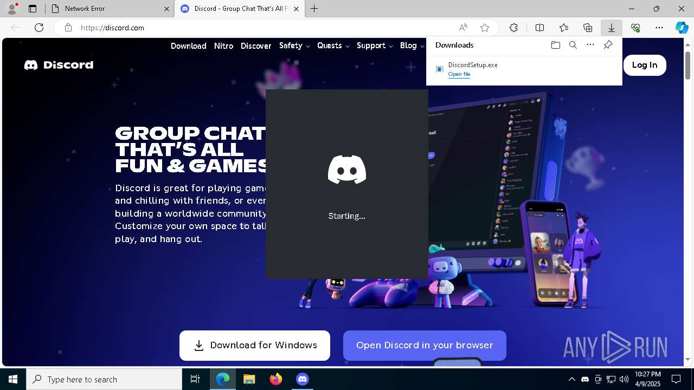Open the Download nav link
The width and height of the screenshot is (694, 390).
[189, 46]
